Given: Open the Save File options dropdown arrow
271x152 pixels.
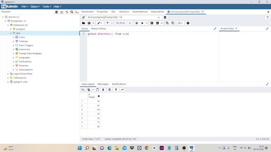Looking at the screenshot, I should [93, 23].
